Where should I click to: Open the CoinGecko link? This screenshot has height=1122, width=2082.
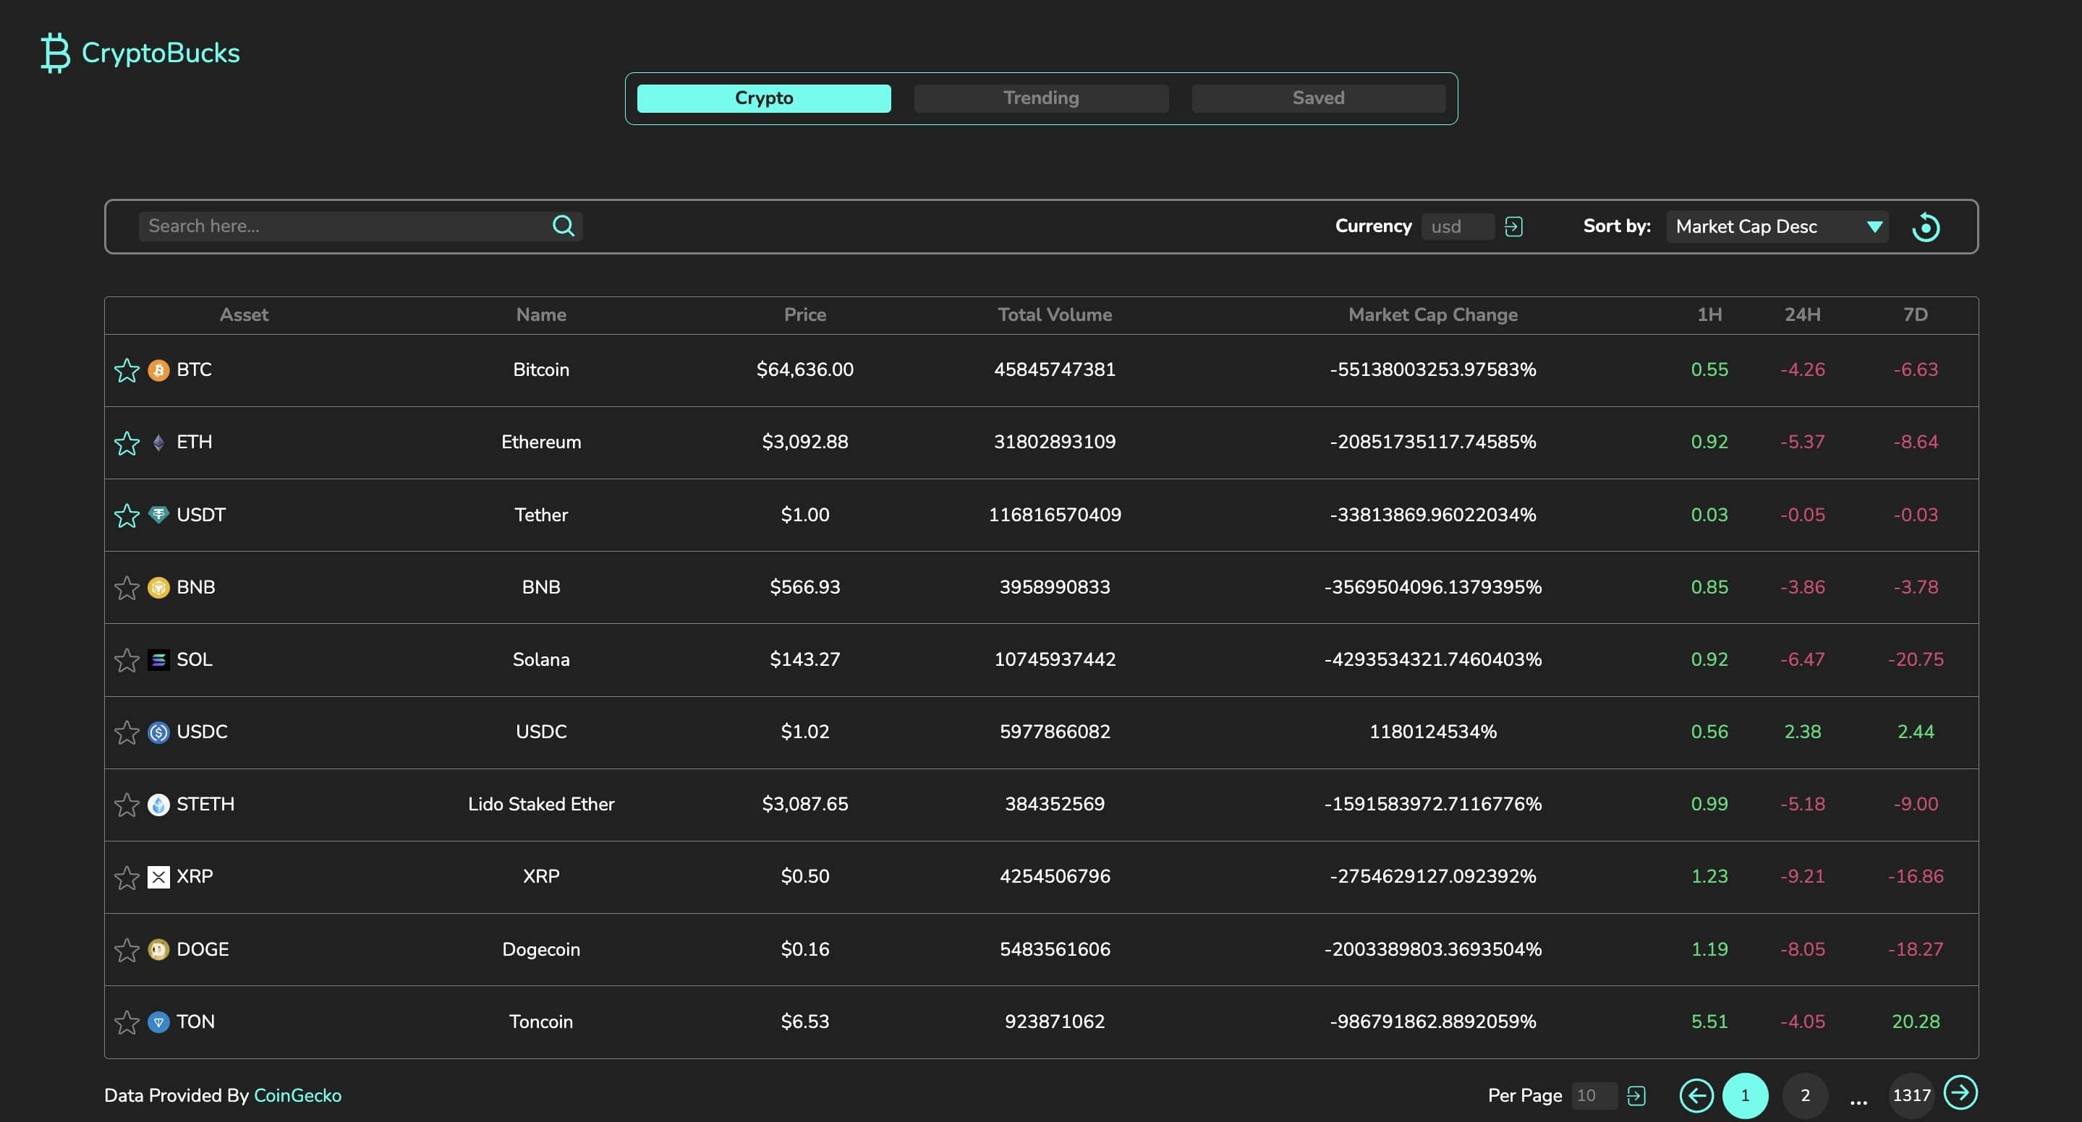point(297,1096)
